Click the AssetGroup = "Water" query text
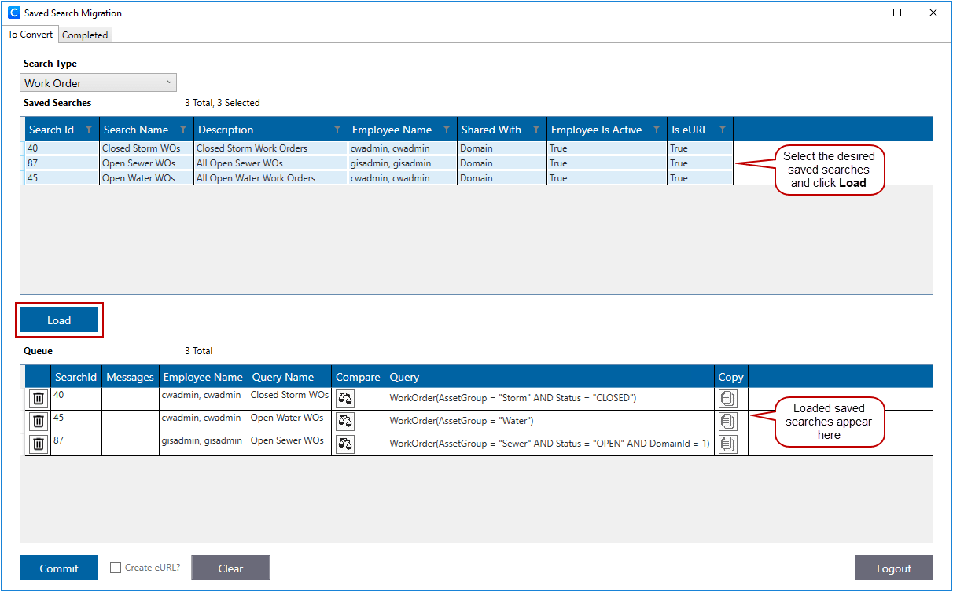953x592 pixels. (x=462, y=421)
